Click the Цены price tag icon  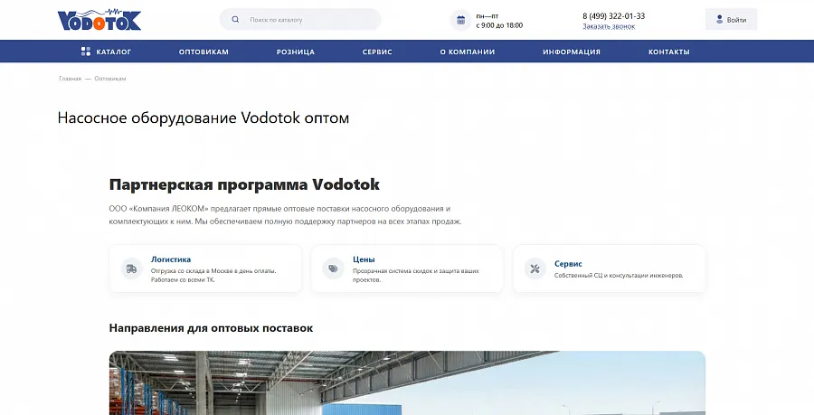tap(333, 269)
